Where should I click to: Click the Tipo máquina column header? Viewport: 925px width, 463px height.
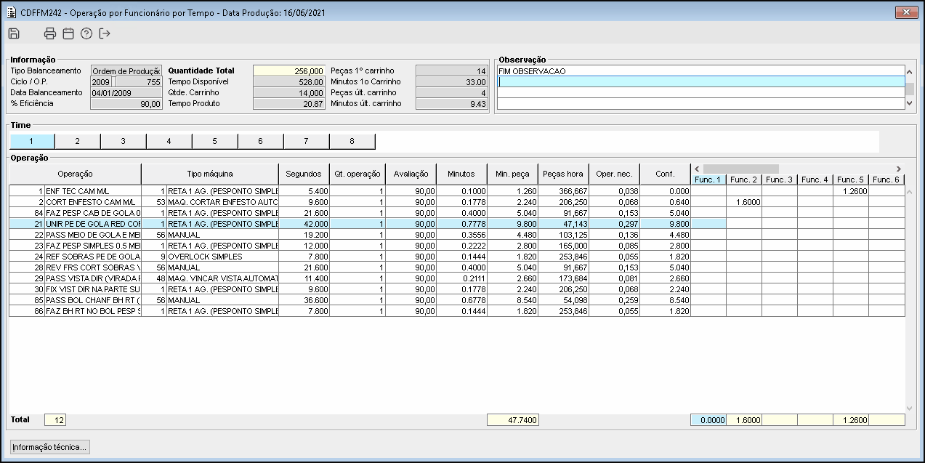[x=210, y=174]
